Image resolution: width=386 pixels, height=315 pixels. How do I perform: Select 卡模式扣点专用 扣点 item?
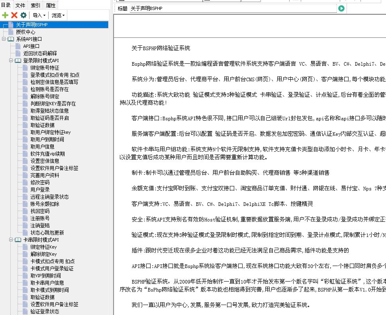pos(53,261)
